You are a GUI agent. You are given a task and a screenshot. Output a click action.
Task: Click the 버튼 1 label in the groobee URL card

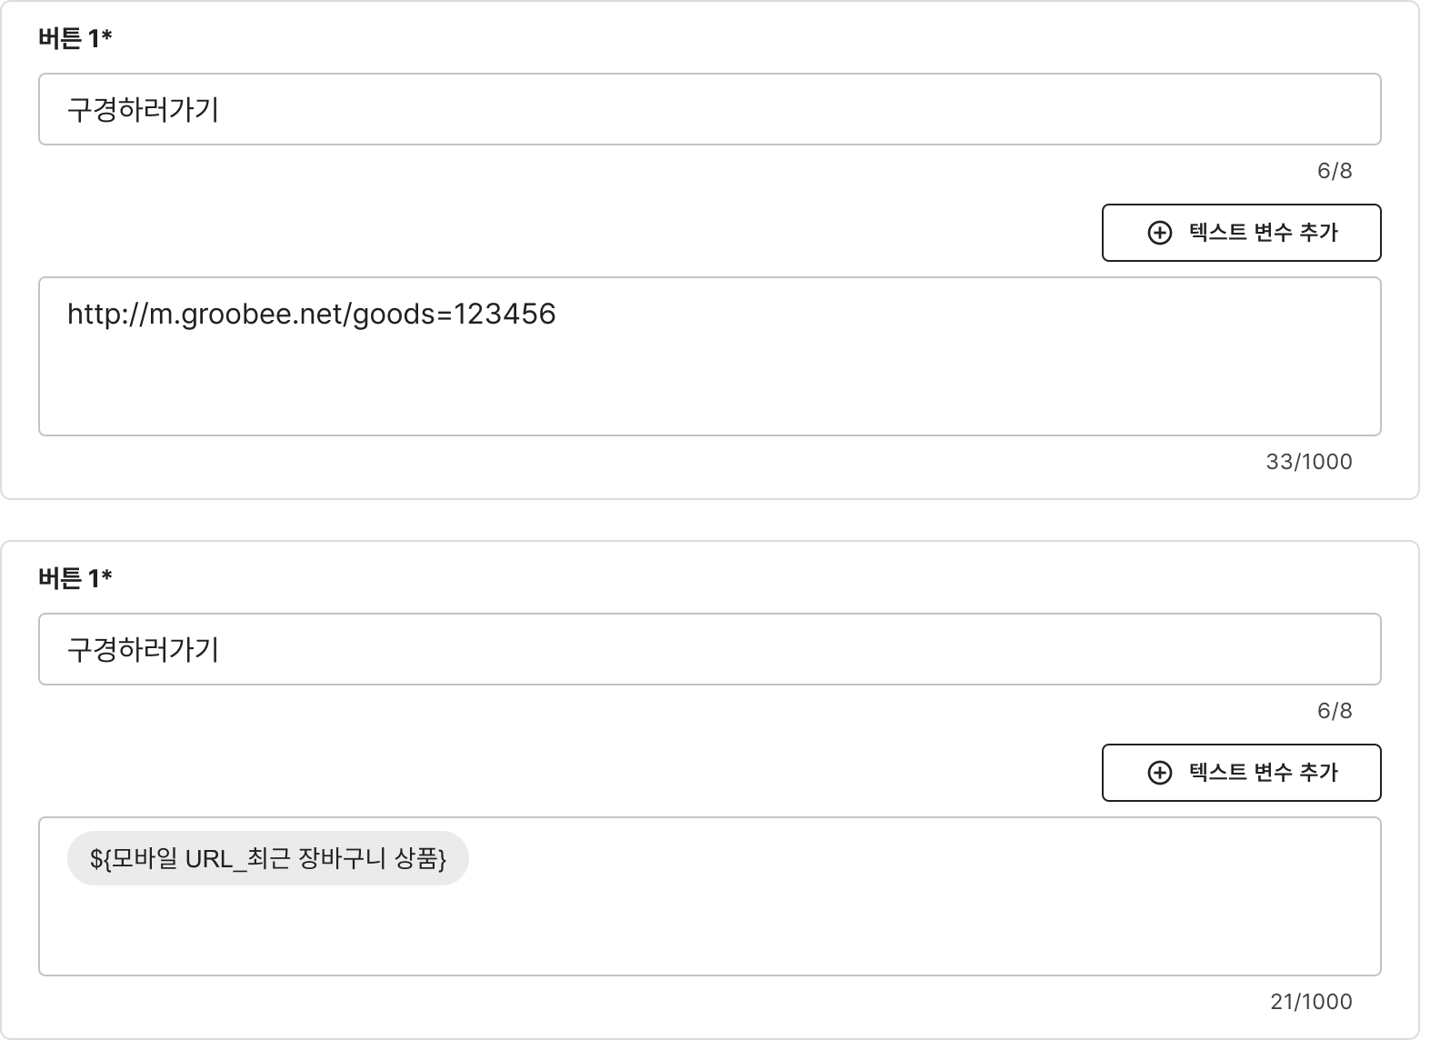click(x=68, y=38)
